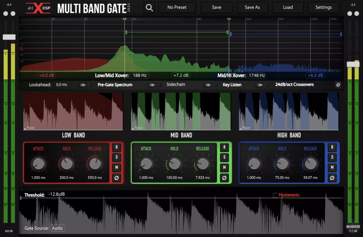The width and height of the screenshot is (363, 237).
Task: Click the Low/Mid crossover handle atop spectrum
Action: [125, 19]
